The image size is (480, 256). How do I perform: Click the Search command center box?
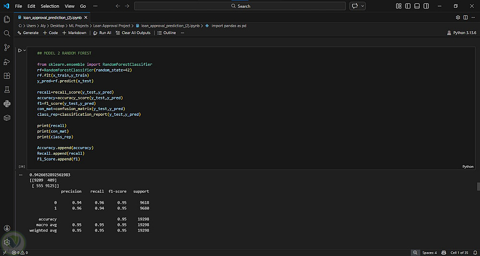(x=240, y=6)
